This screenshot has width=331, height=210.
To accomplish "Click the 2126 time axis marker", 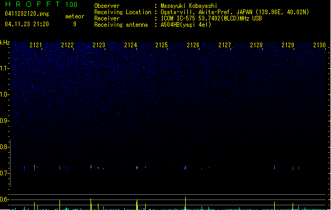I will pos(193,45).
